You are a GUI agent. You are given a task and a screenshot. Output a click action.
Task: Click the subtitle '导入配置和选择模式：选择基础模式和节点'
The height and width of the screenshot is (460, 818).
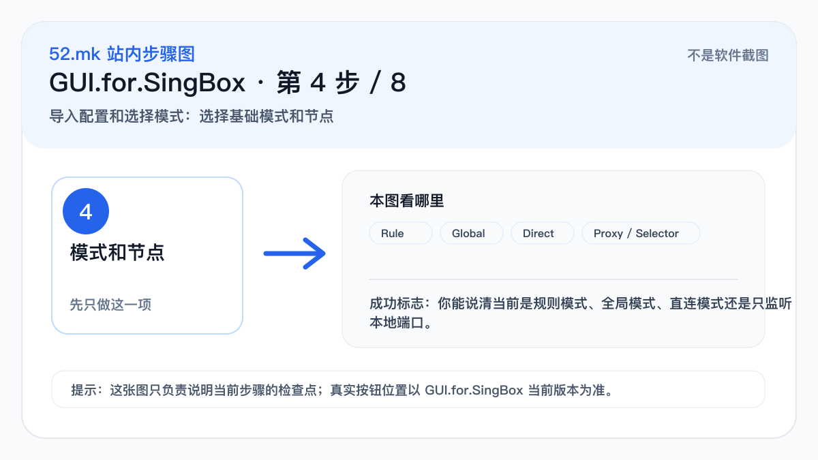[x=192, y=116]
